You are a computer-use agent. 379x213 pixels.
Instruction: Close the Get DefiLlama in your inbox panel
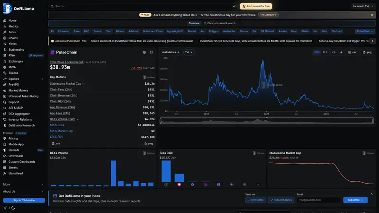[x=371, y=194]
